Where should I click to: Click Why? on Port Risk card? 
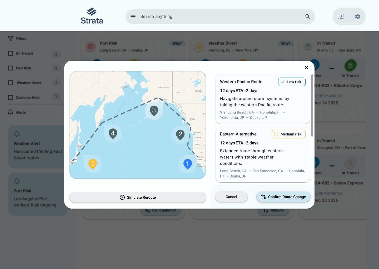click(x=177, y=43)
